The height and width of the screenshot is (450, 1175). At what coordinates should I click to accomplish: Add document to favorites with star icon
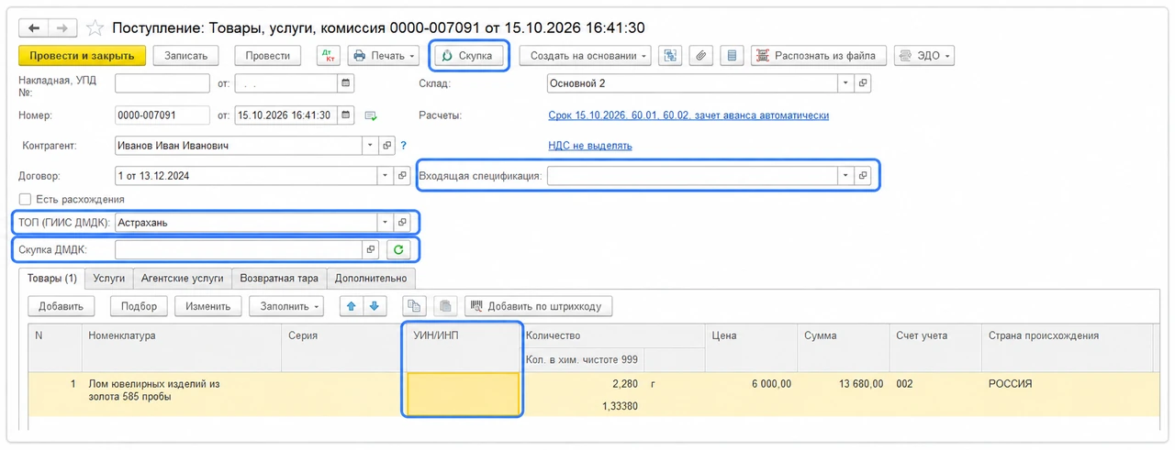[x=95, y=28]
